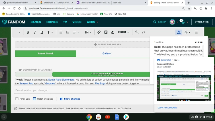Open a new Chrome tab
The image size is (215, 121).
(x=189, y=3)
